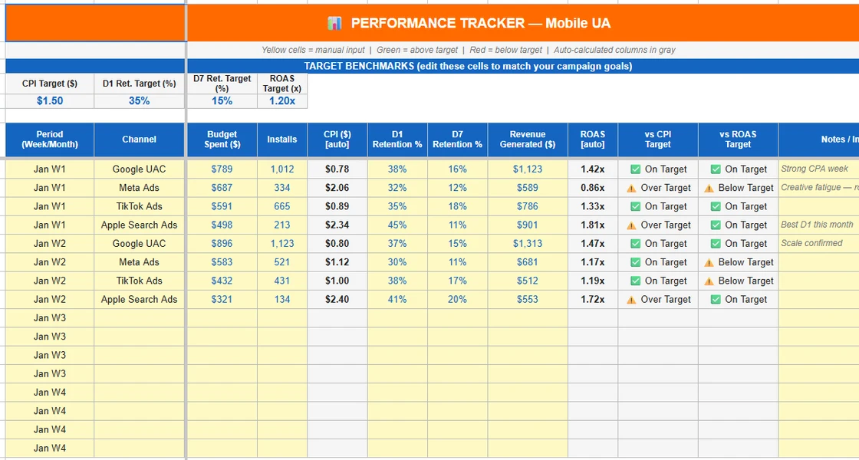This screenshot has height=460, width=859.
Task: Select the installs cell showing 334
Action: [x=282, y=188]
